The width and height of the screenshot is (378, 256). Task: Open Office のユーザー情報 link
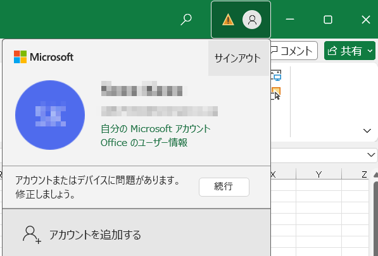(144, 142)
